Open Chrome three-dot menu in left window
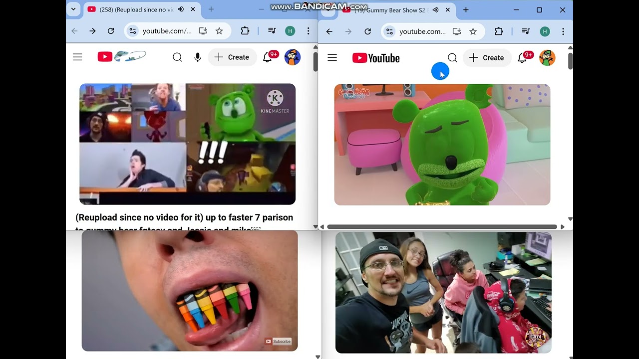Screen dimensions: 639x359 pos(309,31)
